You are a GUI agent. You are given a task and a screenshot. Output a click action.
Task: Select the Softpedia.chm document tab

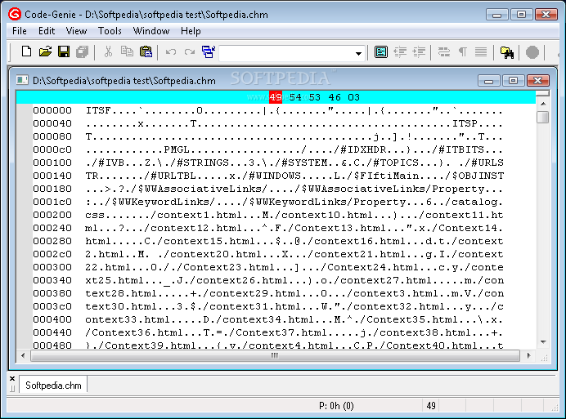tap(53, 386)
